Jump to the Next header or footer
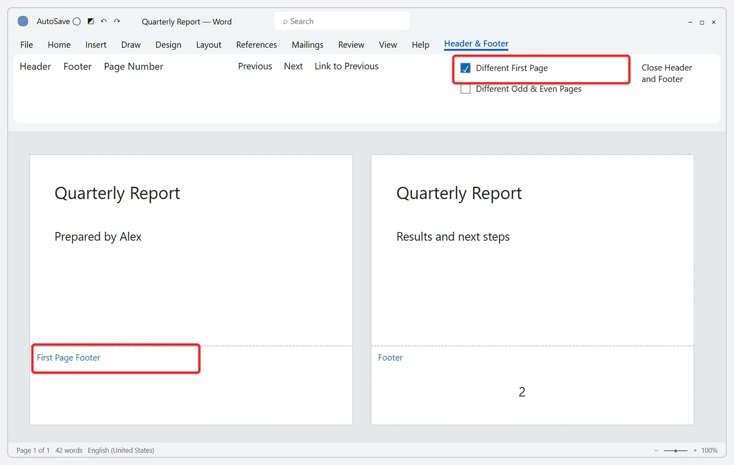The height and width of the screenshot is (465, 734). point(294,67)
